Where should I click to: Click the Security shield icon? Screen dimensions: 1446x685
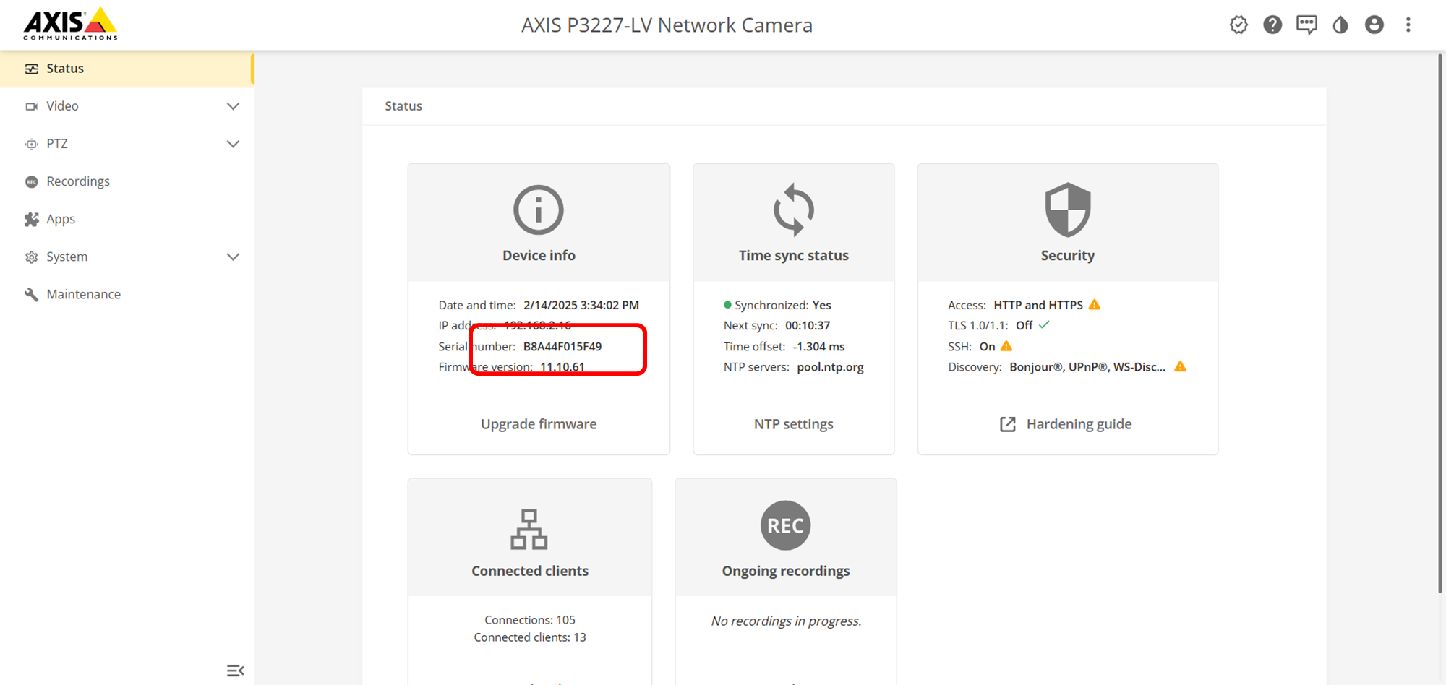pos(1067,210)
